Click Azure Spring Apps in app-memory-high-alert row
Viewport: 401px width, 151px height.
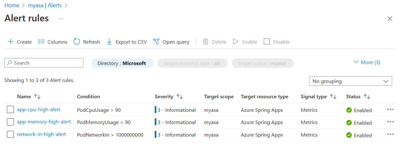point(262,122)
